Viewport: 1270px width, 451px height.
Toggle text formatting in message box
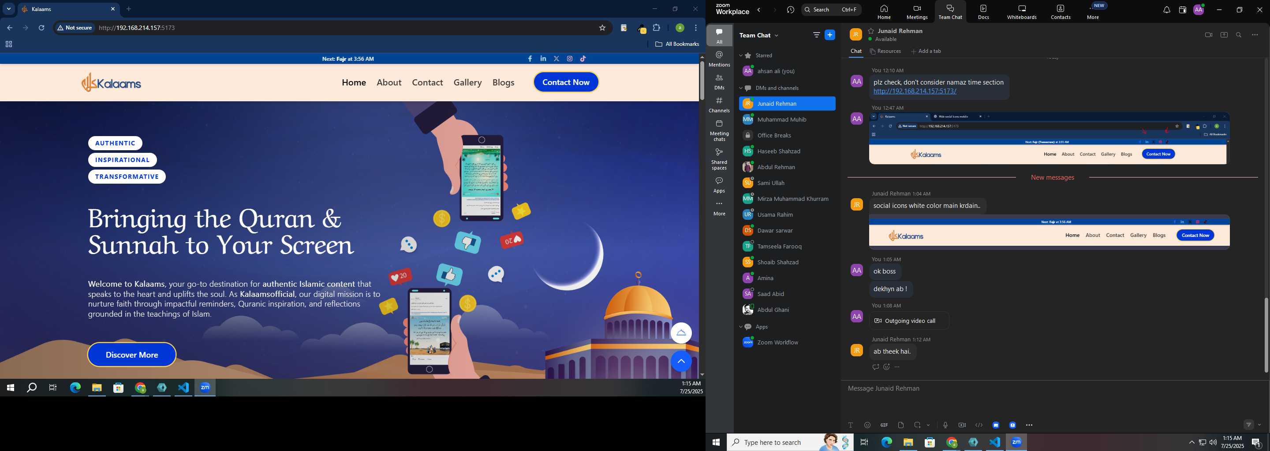pos(851,425)
